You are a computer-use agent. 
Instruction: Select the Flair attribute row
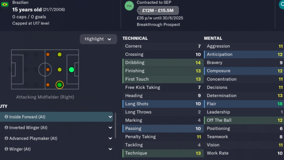[x=244, y=104]
